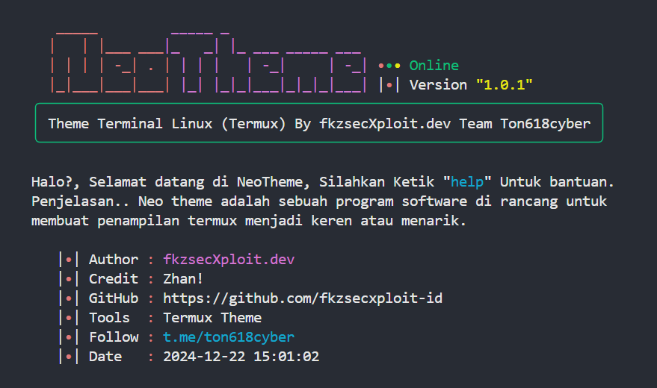Viewport: 657px width, 388px height.
Task: Click the bullet marker beside Date
Action: 69,357
